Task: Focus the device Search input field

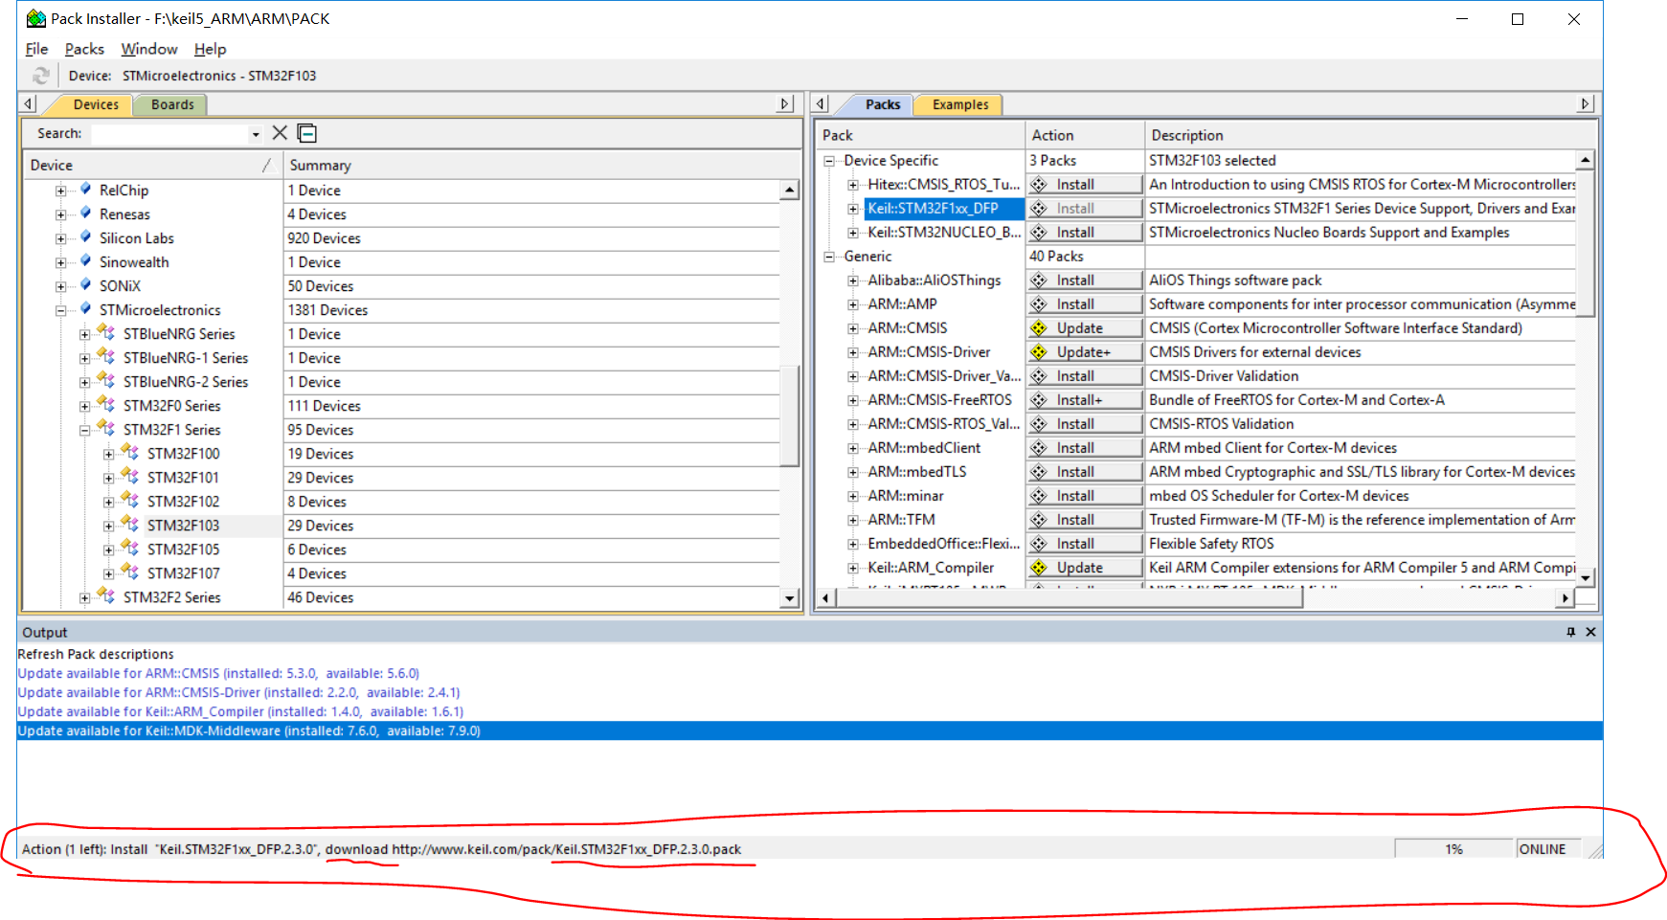Action: point(169,134)
